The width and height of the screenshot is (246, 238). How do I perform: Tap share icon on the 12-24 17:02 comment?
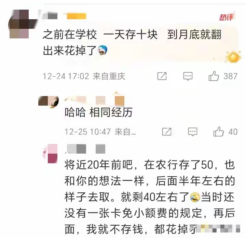coord(162,76)
